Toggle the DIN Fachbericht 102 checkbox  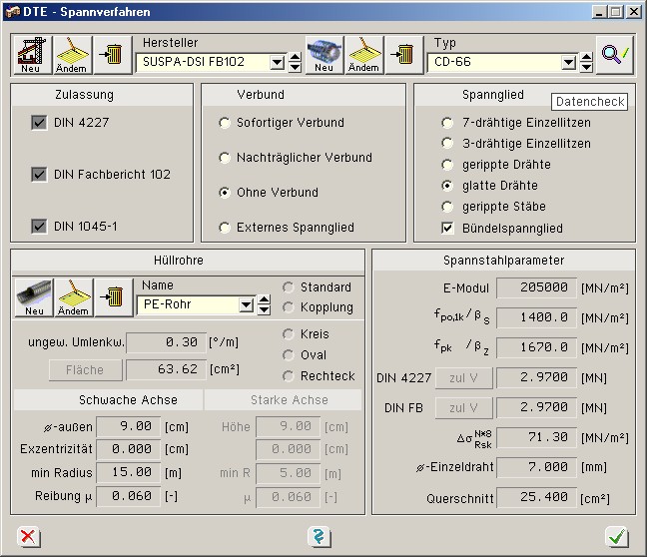(40, 175)
